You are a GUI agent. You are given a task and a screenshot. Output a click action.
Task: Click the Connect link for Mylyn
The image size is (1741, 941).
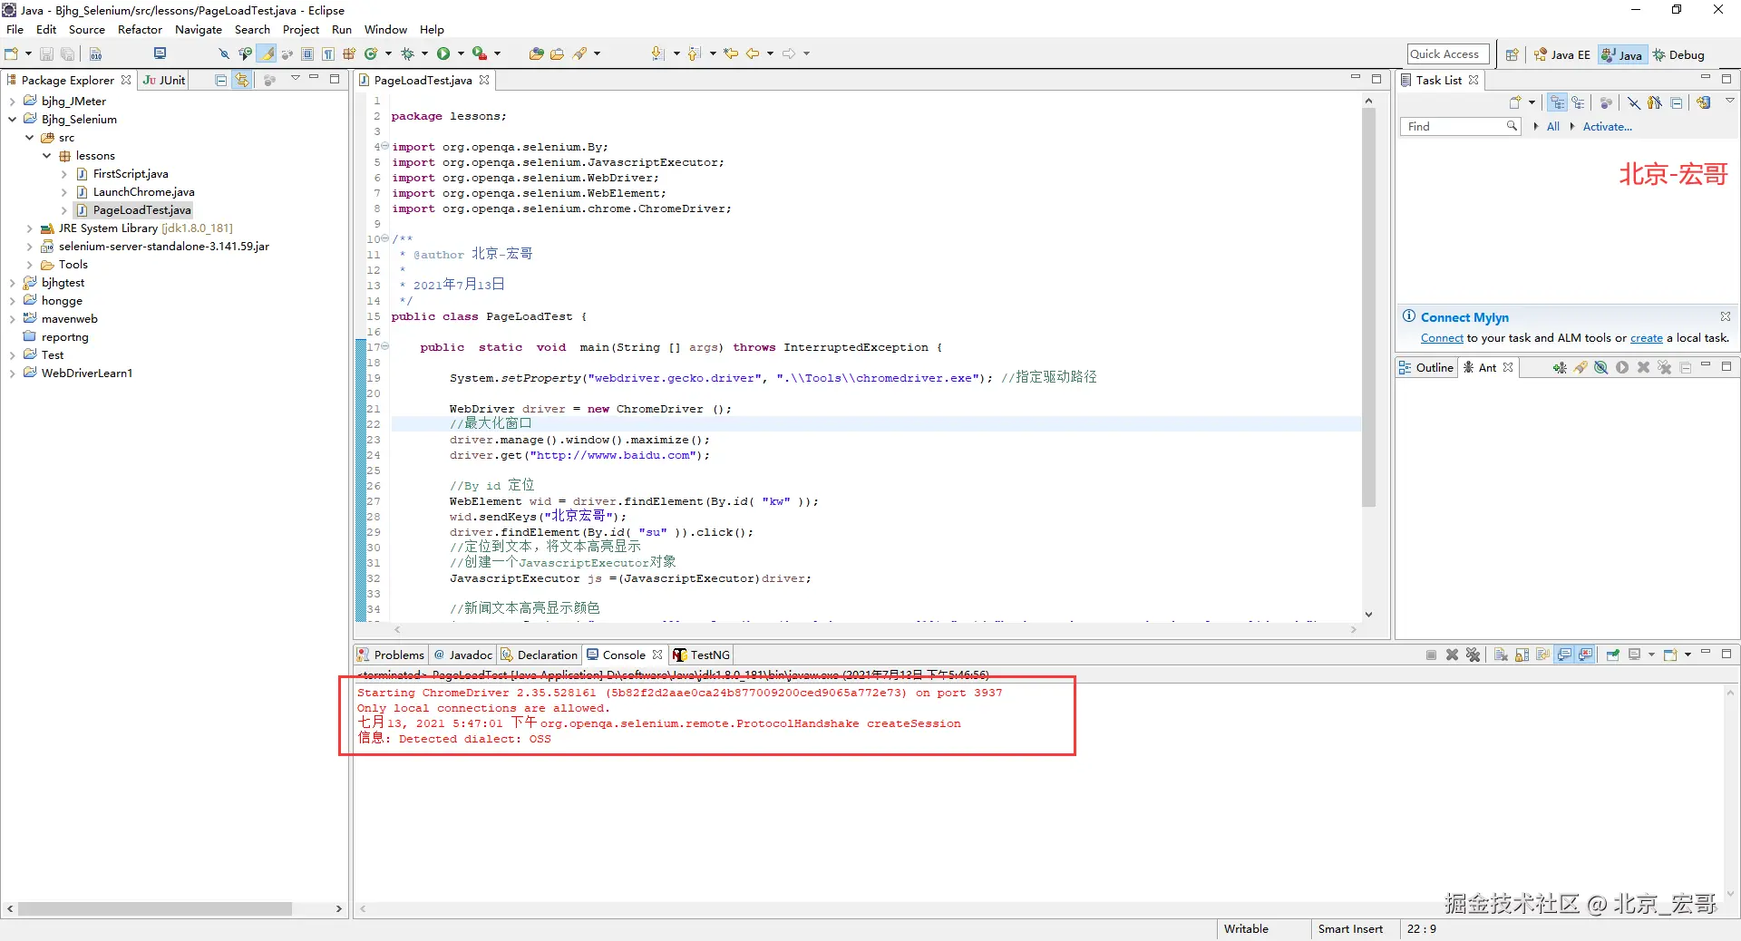point(1441,338)
